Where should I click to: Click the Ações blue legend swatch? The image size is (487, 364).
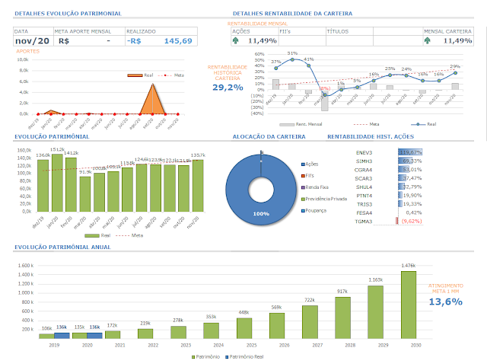303,164
